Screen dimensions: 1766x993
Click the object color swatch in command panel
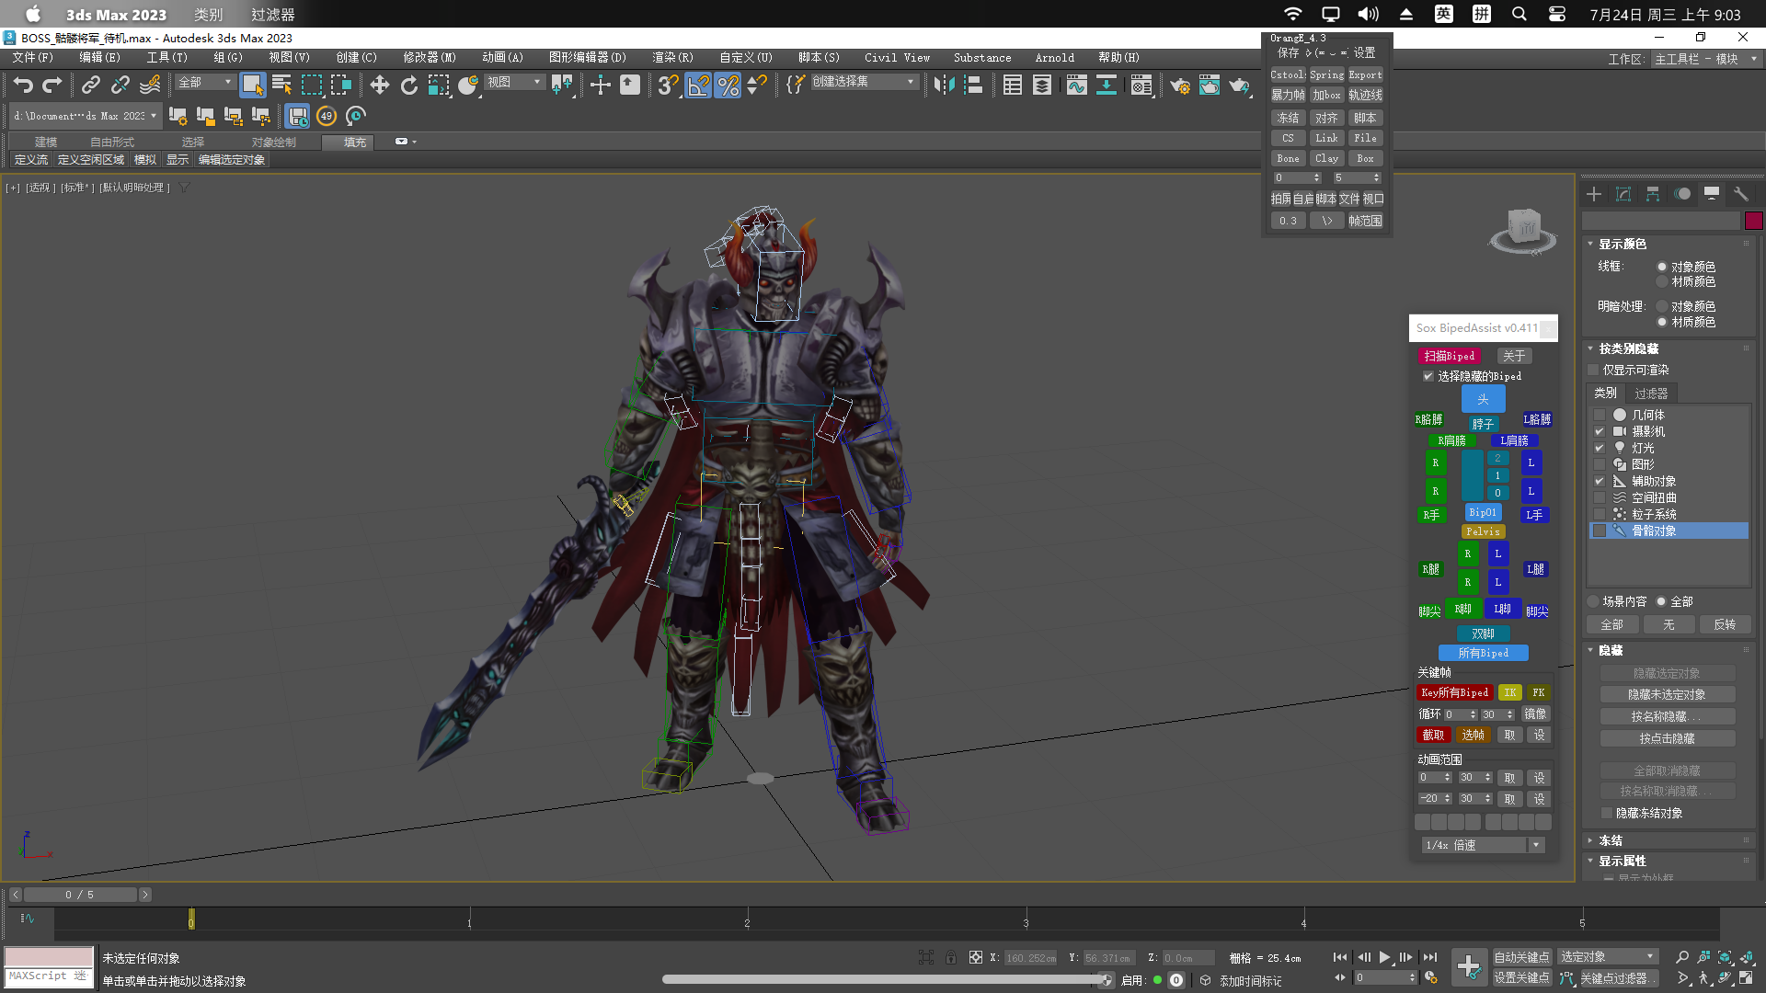(x=1753, y=221)
